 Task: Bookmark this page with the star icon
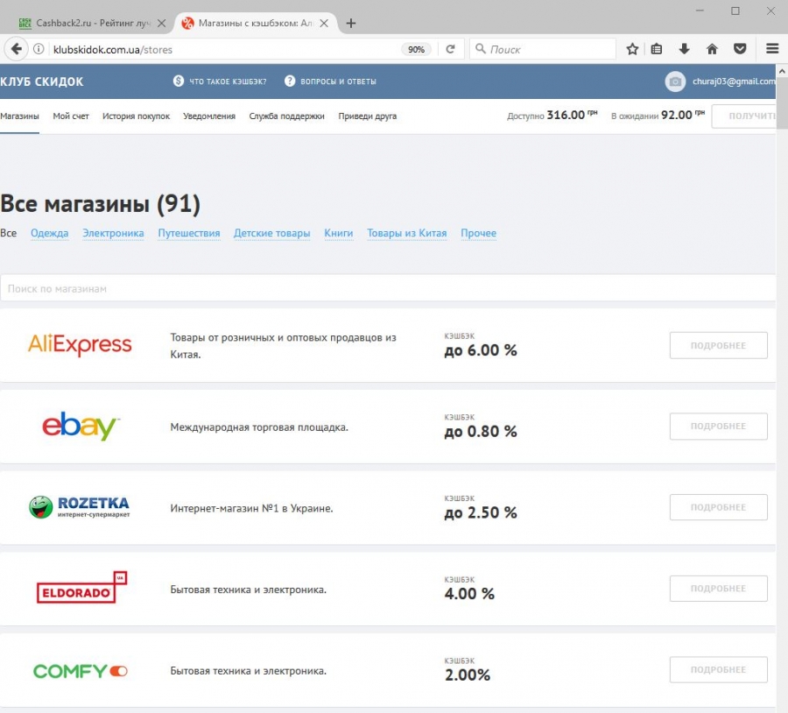tap(632, 49)
